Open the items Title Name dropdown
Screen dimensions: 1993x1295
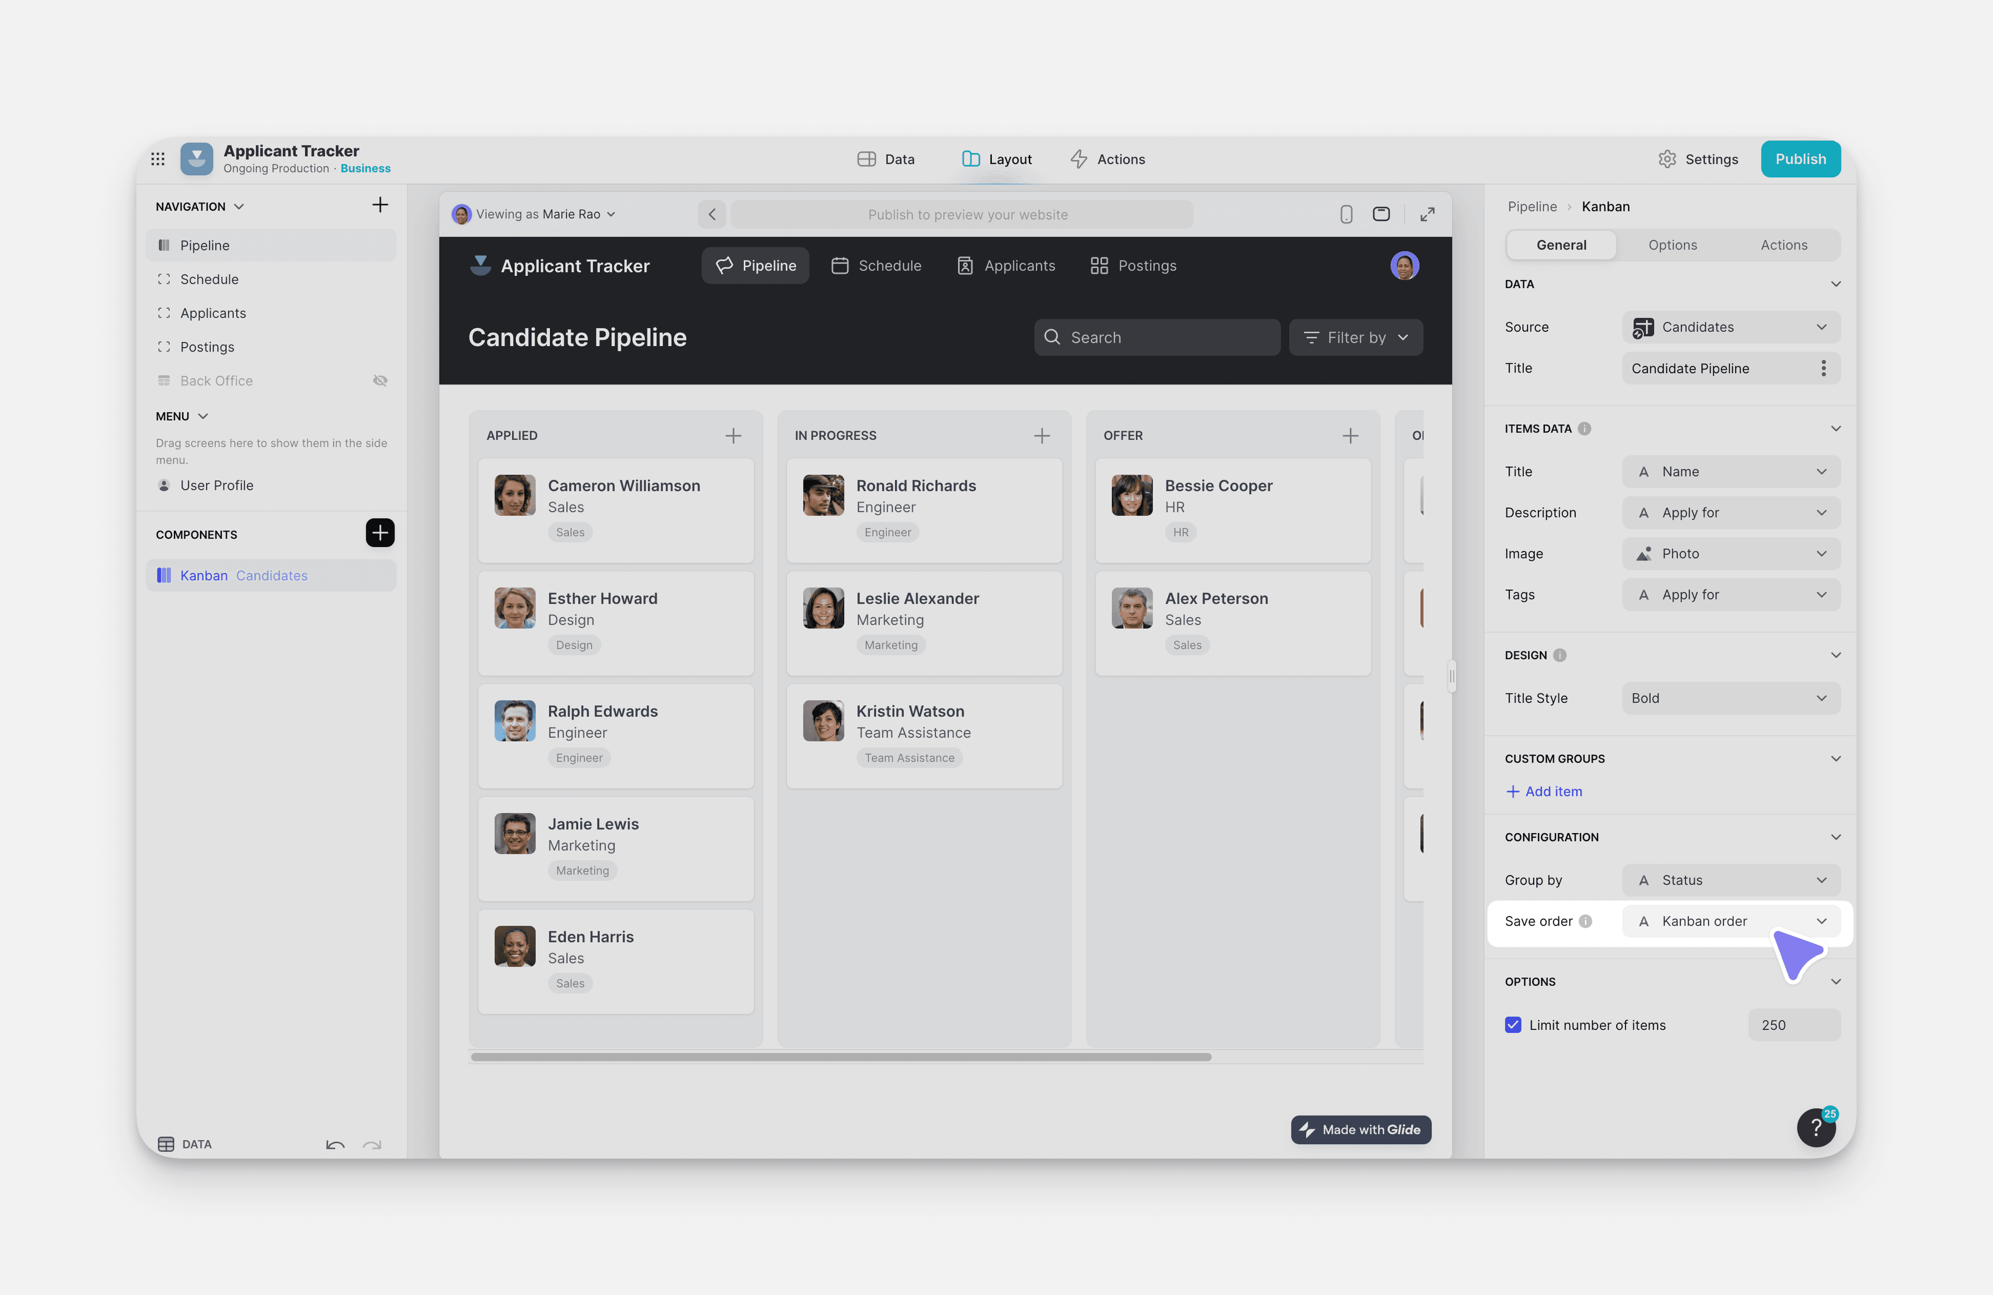pyautogui.click(x=1731, y=472)
